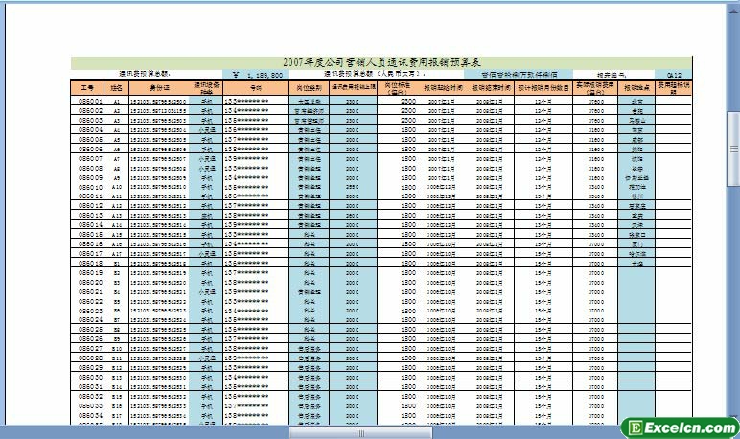
Task: Select name cell A1
Action: click(x=117, y=102)
